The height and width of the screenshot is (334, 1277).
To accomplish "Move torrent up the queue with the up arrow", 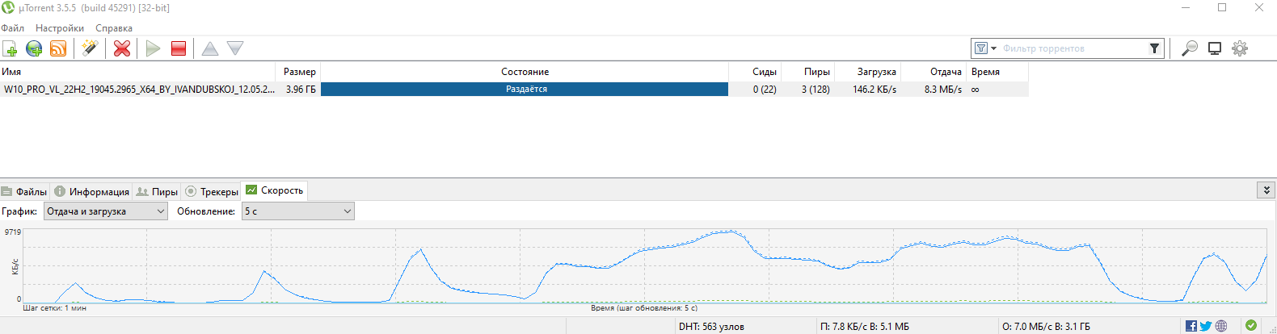I will tap(210, 48).
